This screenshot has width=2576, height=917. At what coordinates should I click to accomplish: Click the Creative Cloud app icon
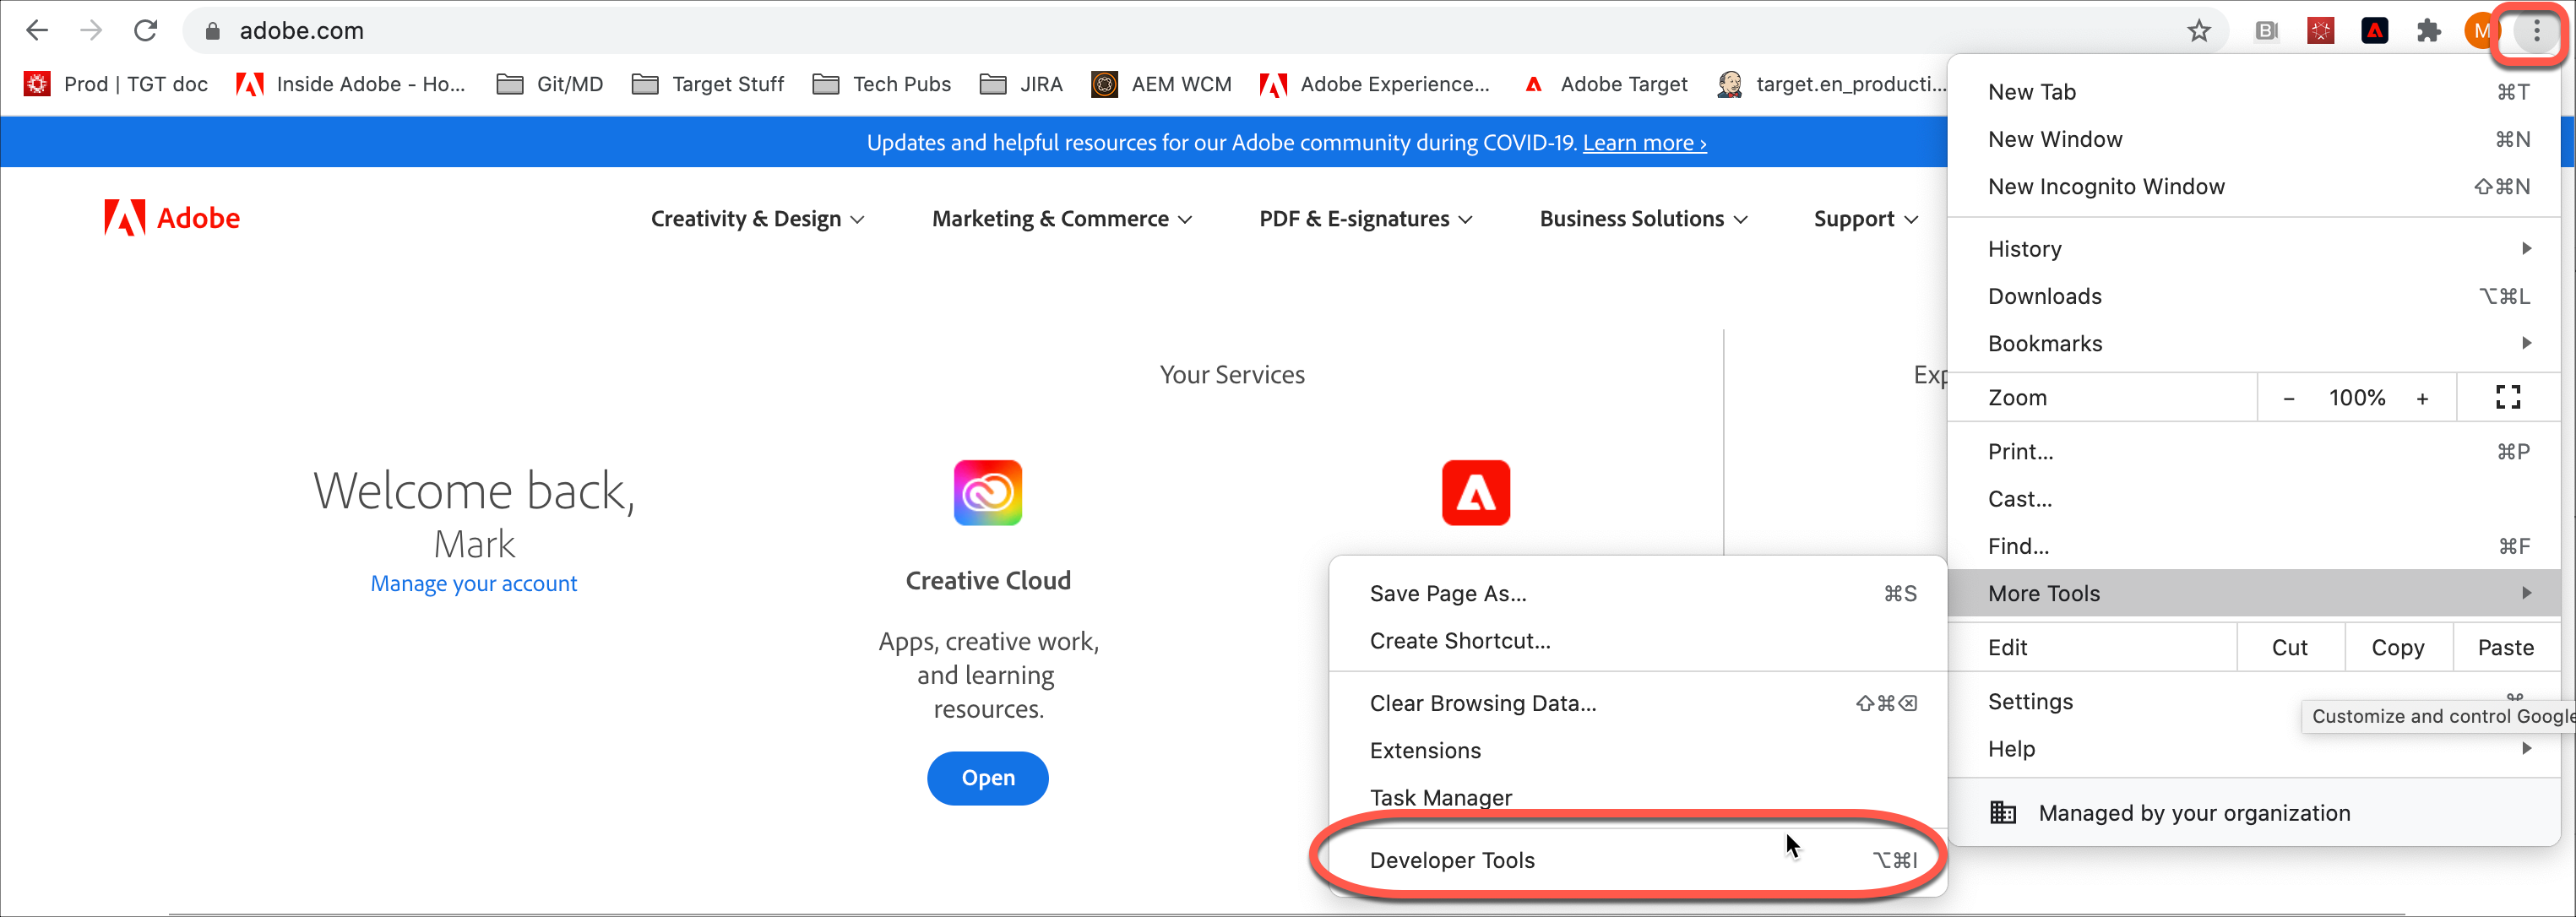click(987, 492)
